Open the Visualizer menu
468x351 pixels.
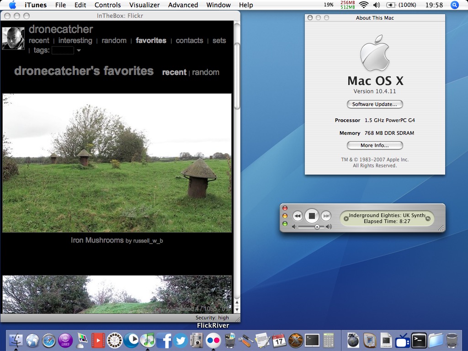144,5
